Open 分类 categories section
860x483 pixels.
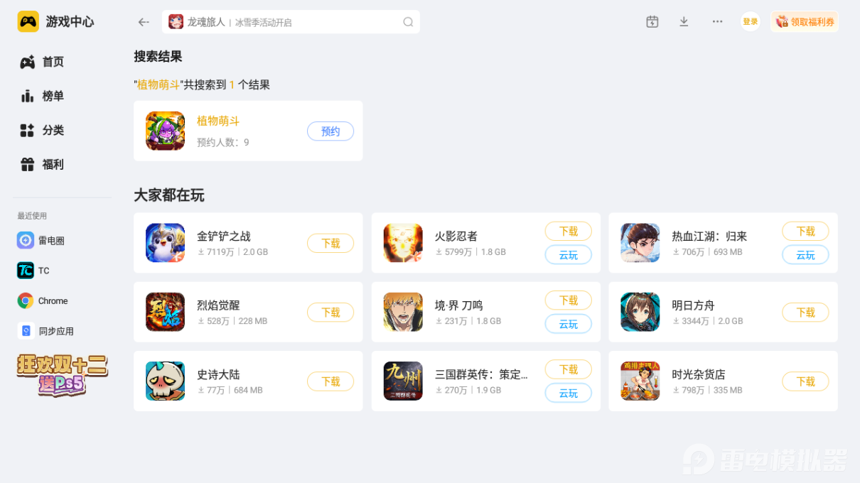(43, 130)
